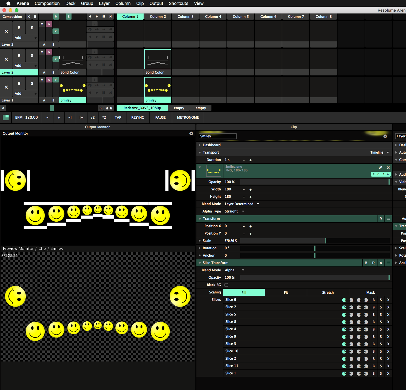Remove Slice Transform effect with X

click(381, 263)
